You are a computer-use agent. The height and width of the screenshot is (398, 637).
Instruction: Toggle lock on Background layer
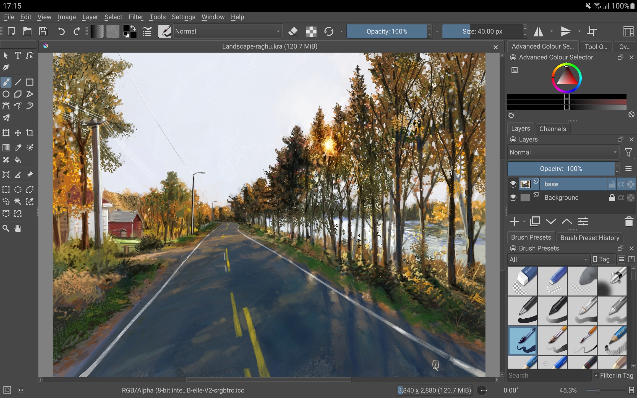pos(612,197)
